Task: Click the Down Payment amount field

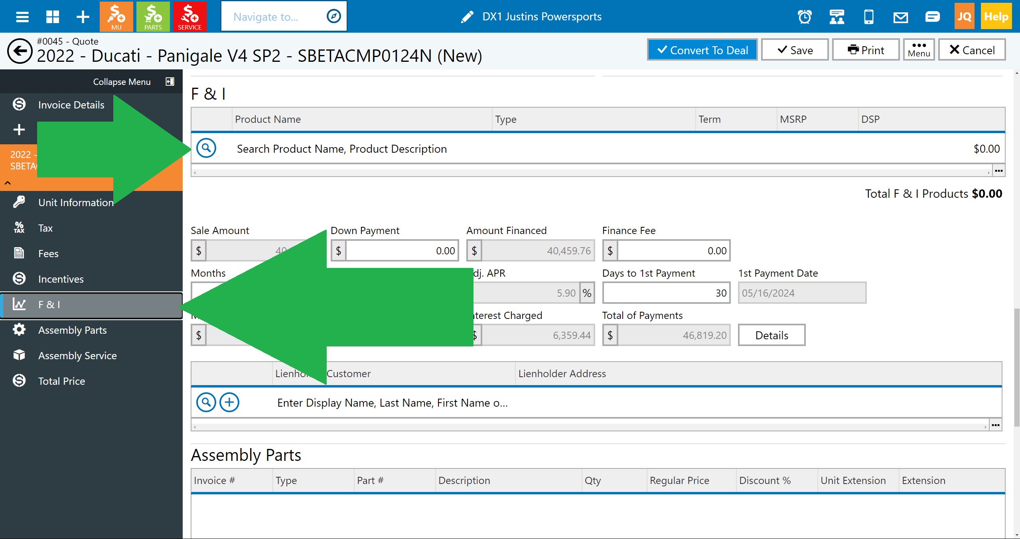Action: 402,251
